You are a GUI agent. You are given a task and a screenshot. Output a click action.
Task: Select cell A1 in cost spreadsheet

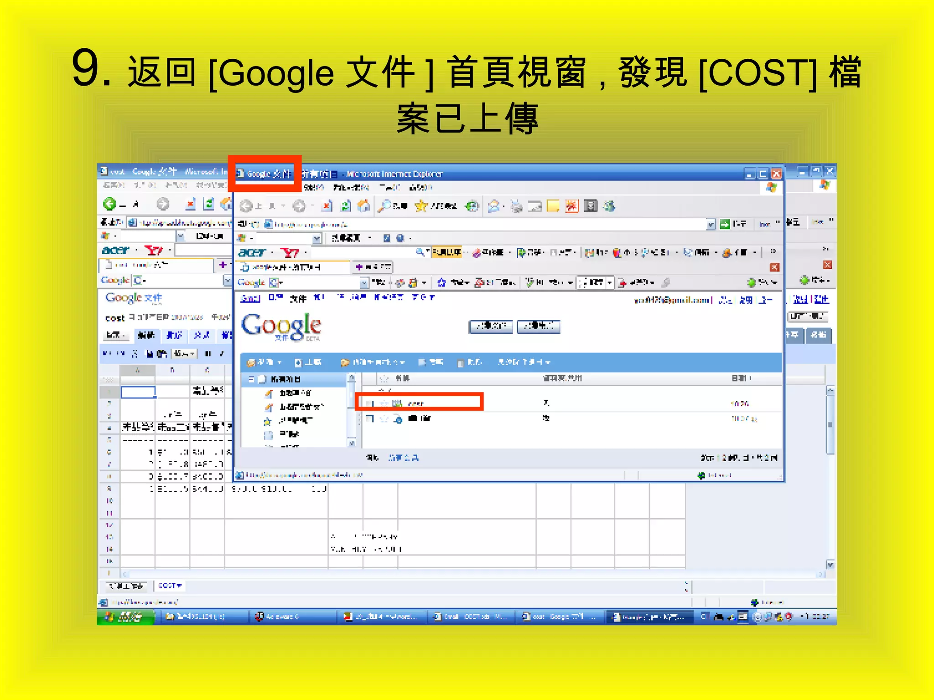[138, 392]
